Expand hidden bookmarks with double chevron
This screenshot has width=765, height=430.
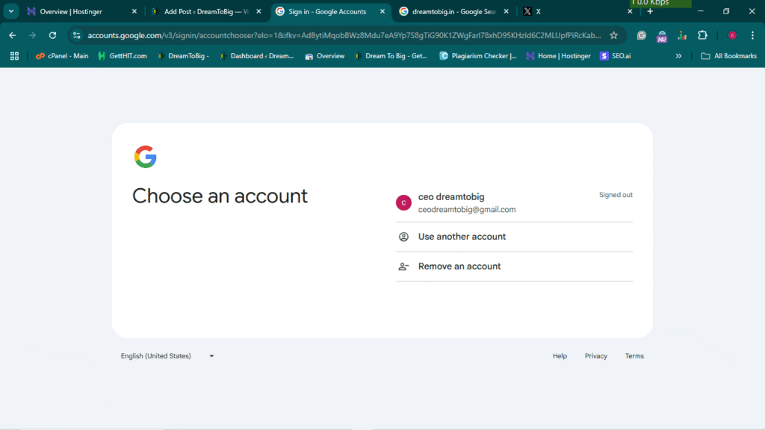tap(678, 56)
